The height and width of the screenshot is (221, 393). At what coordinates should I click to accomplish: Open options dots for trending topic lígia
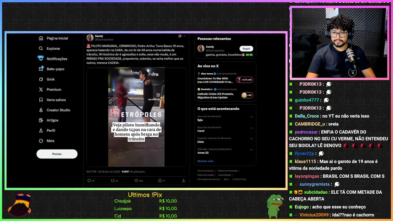(251, 117)
